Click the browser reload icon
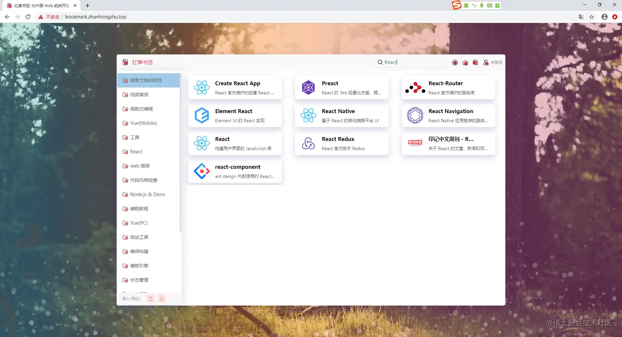 (28, 17)
